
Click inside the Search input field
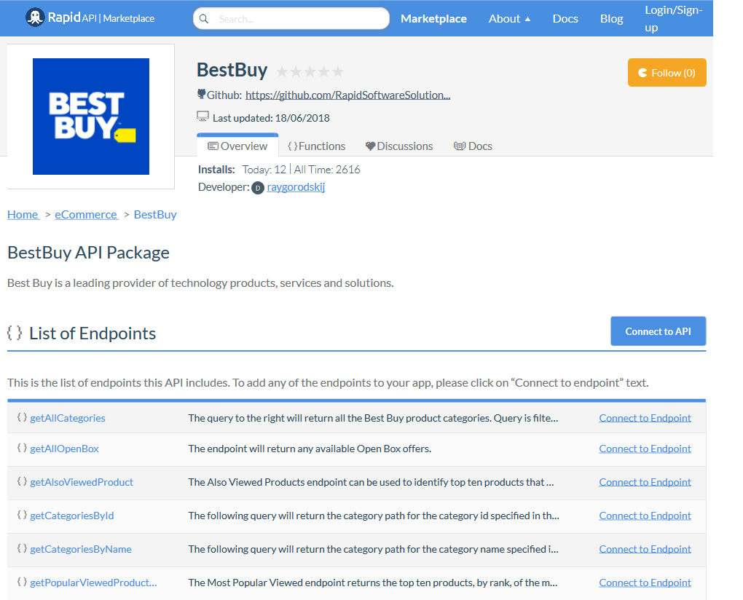[291, 18]
